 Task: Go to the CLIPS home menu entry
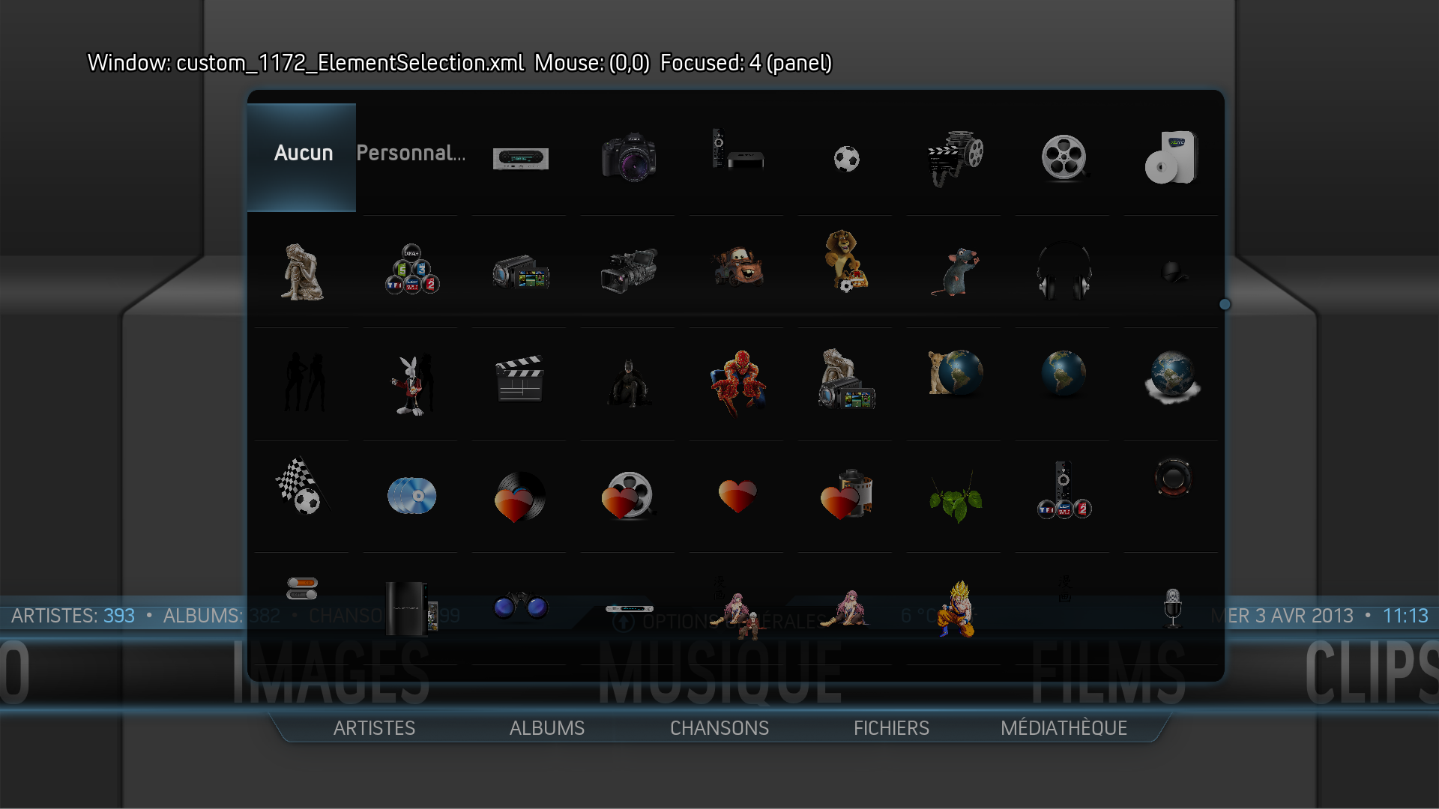[1371, 673]
